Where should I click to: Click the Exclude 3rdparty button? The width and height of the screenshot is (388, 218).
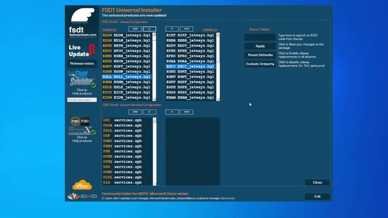[x=260, y=64]
